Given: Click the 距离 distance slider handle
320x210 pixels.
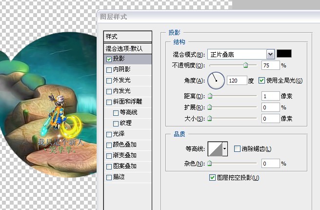Looking at the screenshot, I should click(x=210, y=96).
